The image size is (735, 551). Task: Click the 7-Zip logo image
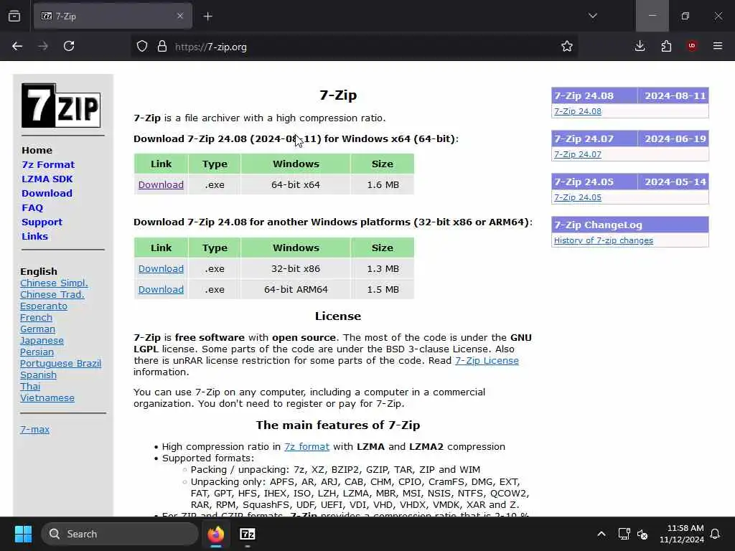coord(61,105)
